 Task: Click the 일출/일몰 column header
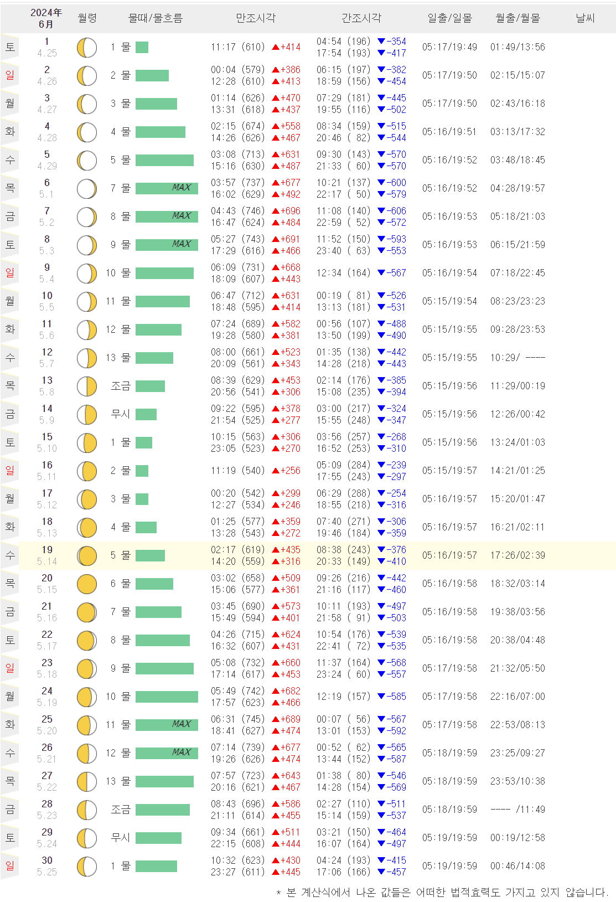point(450,18)
